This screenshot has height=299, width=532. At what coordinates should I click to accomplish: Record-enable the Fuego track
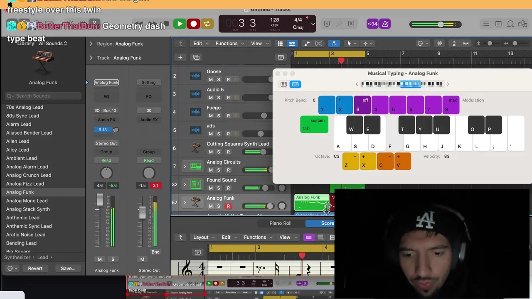click(228, 115)
